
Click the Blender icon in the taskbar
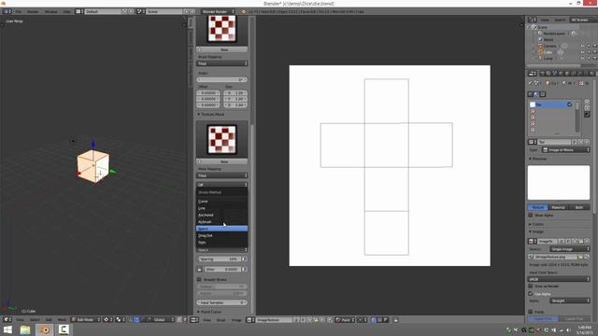pos(44,329)
